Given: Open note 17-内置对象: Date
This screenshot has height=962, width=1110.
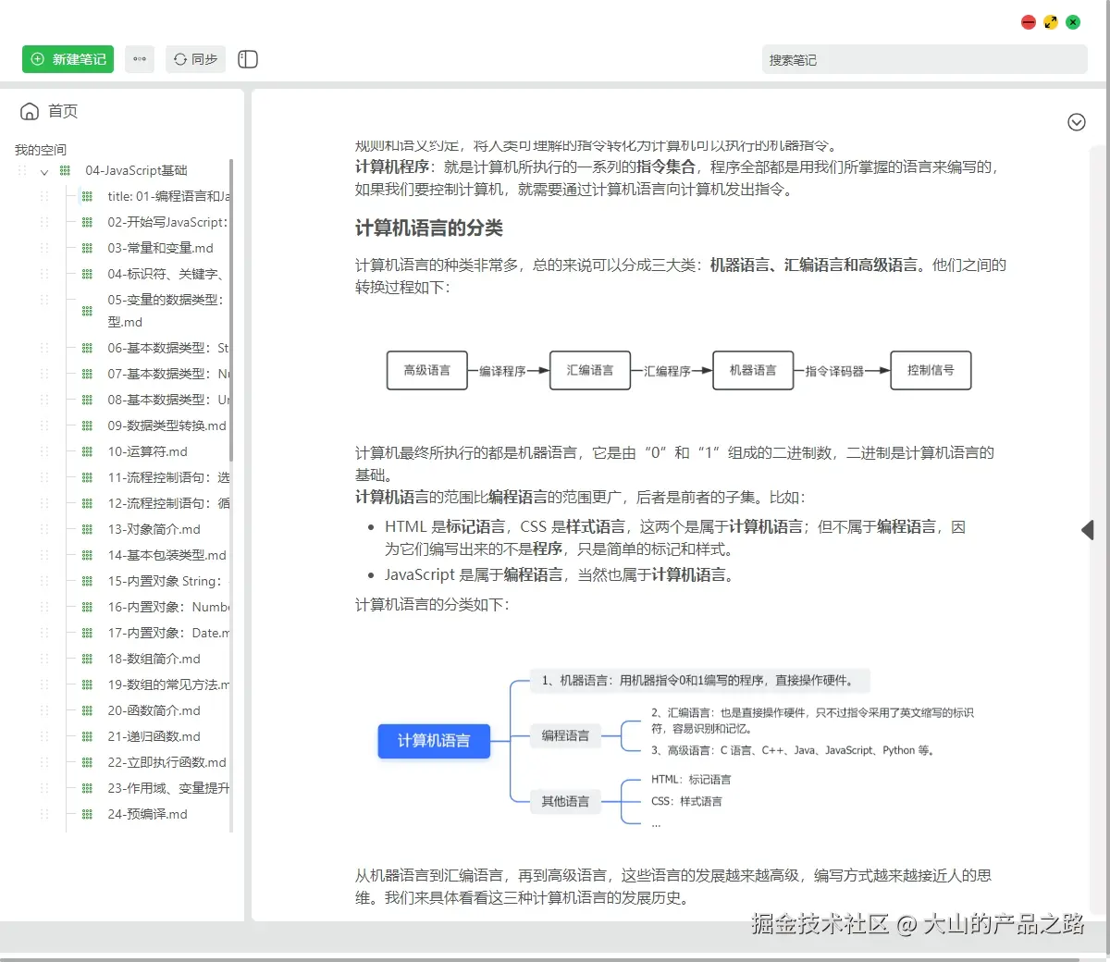Looking at the screenshot, I should [x=168, y=633].
